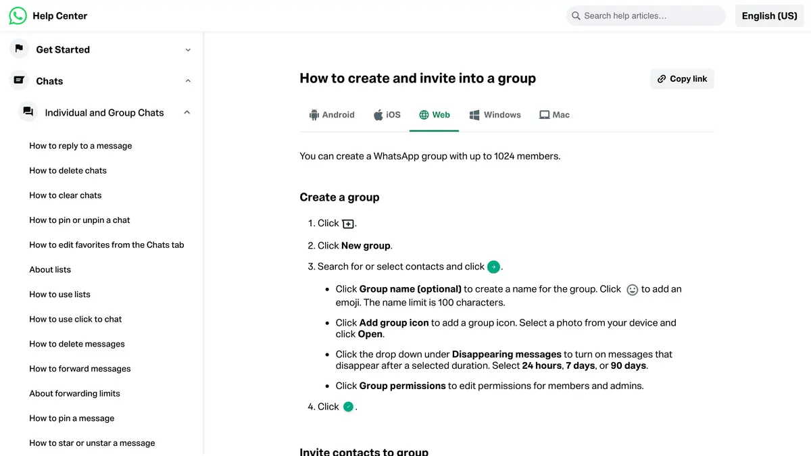
Task: Click the WhatsApp logo in header
Action: pos(18,16)
